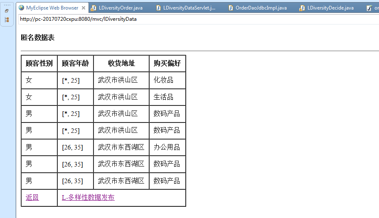Click the restore icon in left sidebar

[7, 11]
